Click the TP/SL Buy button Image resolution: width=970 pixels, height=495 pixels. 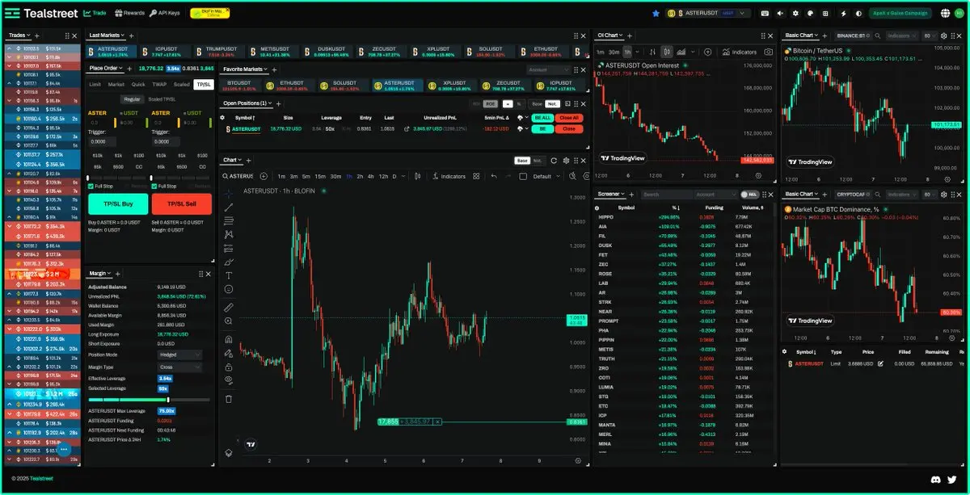(117, 203)
